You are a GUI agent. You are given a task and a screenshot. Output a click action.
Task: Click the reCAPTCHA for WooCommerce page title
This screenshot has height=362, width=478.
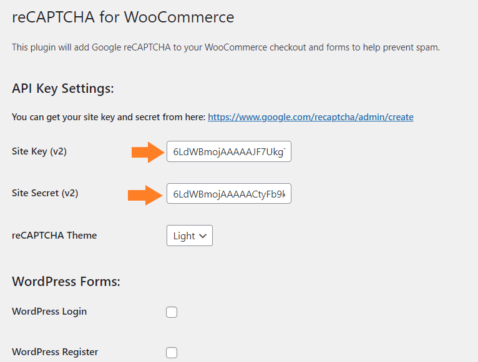coord(123,17)
